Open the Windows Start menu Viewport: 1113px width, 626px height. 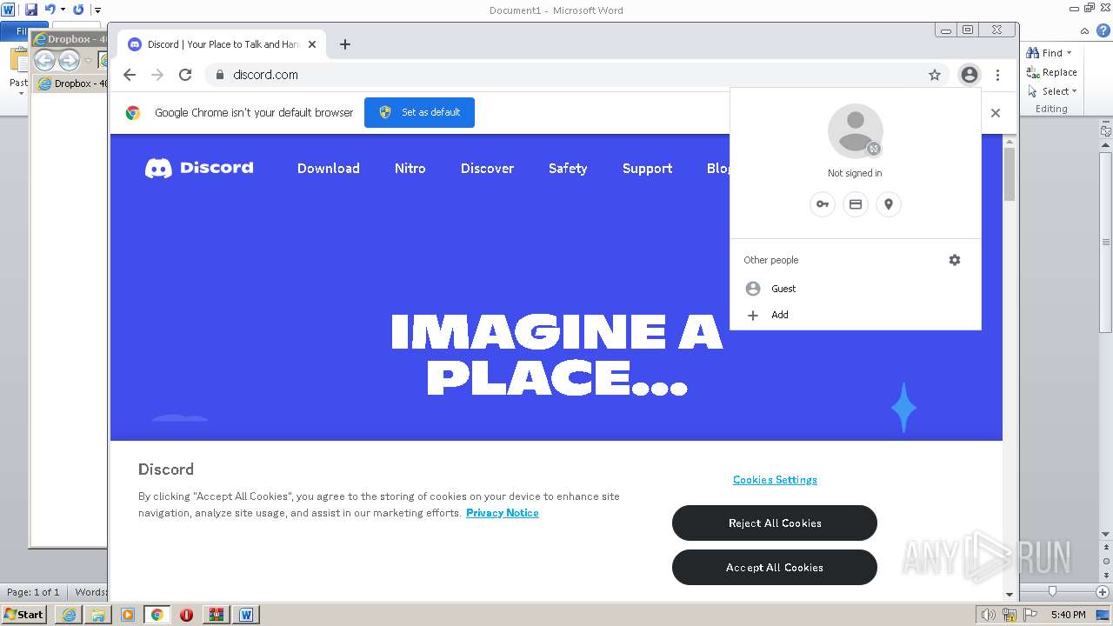click(24, 614)
